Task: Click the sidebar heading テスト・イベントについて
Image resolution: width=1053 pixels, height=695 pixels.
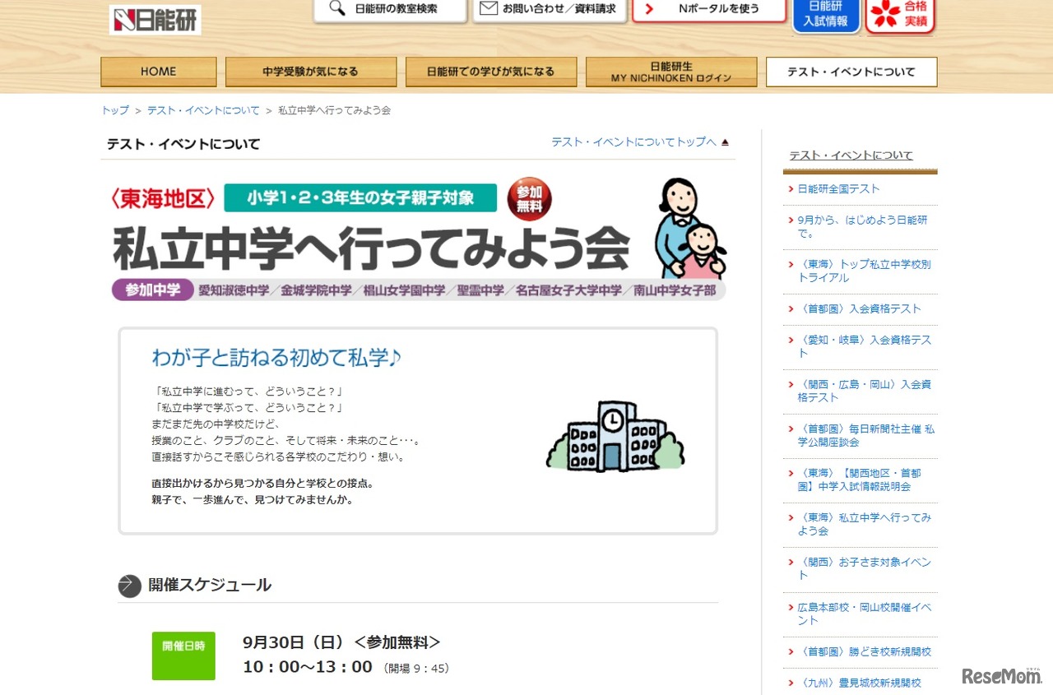Action: [851, 155]
